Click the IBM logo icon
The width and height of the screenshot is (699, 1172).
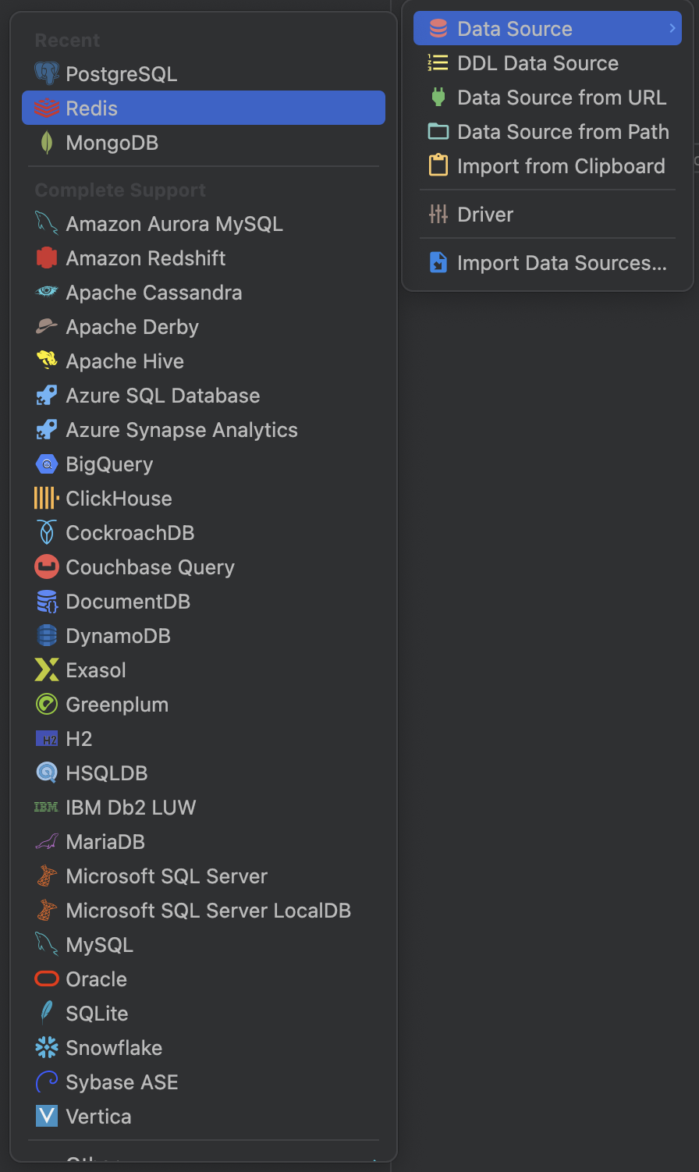47,808
